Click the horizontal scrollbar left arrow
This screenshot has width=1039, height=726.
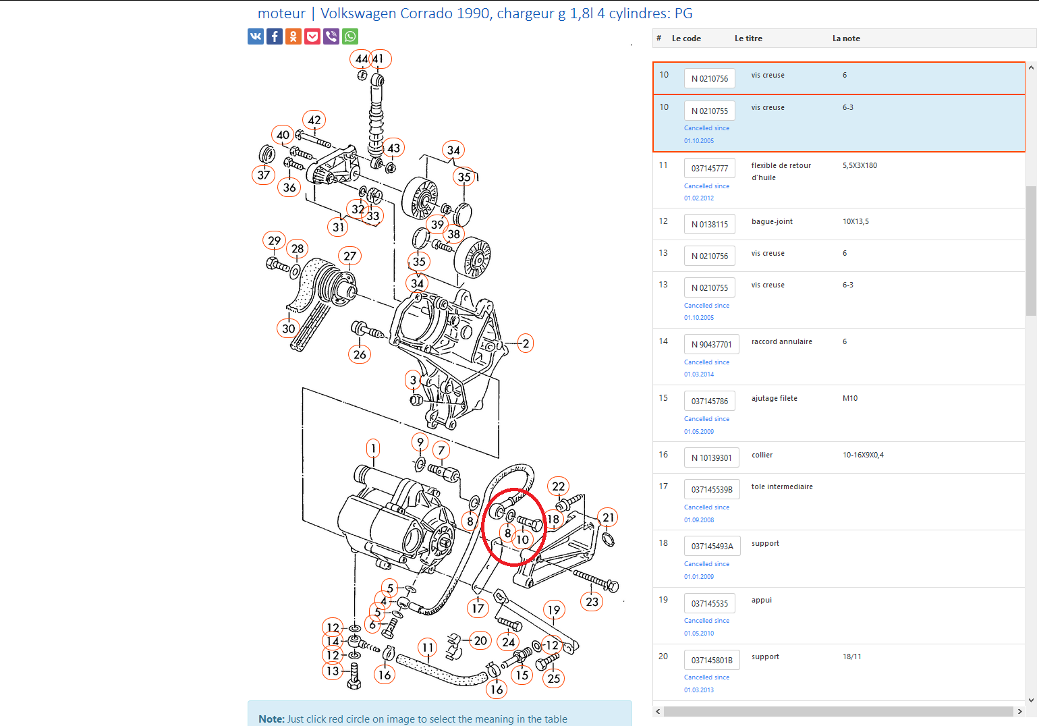pos(658,712)
